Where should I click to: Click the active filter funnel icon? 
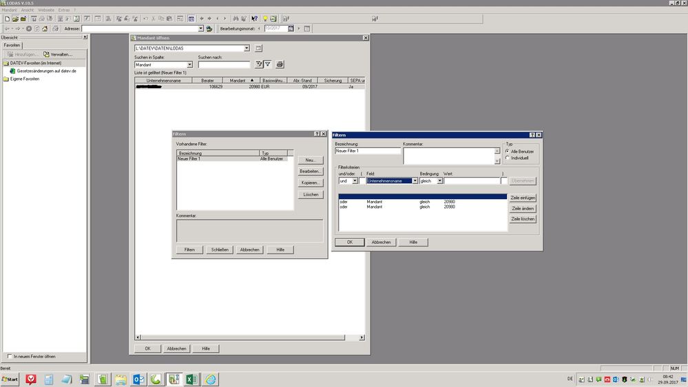[268, 65]
